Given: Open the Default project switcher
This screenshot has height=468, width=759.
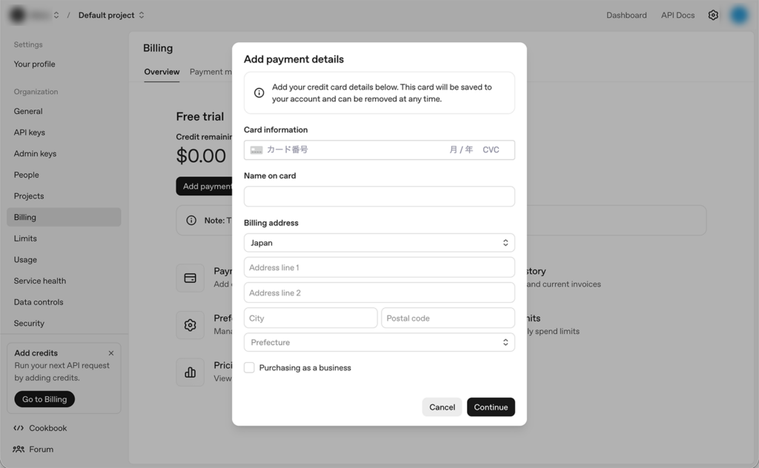Looking at the screenshot, I should coord(111,15).
